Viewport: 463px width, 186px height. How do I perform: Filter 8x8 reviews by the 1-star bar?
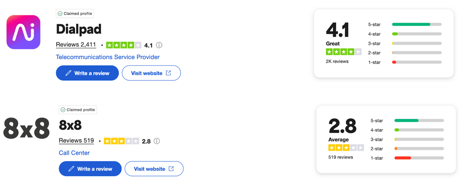419,158
